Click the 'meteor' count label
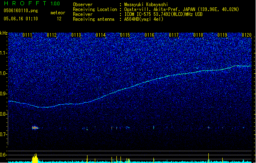The height and width of the screenshot is (163, 256). (58, 13)
